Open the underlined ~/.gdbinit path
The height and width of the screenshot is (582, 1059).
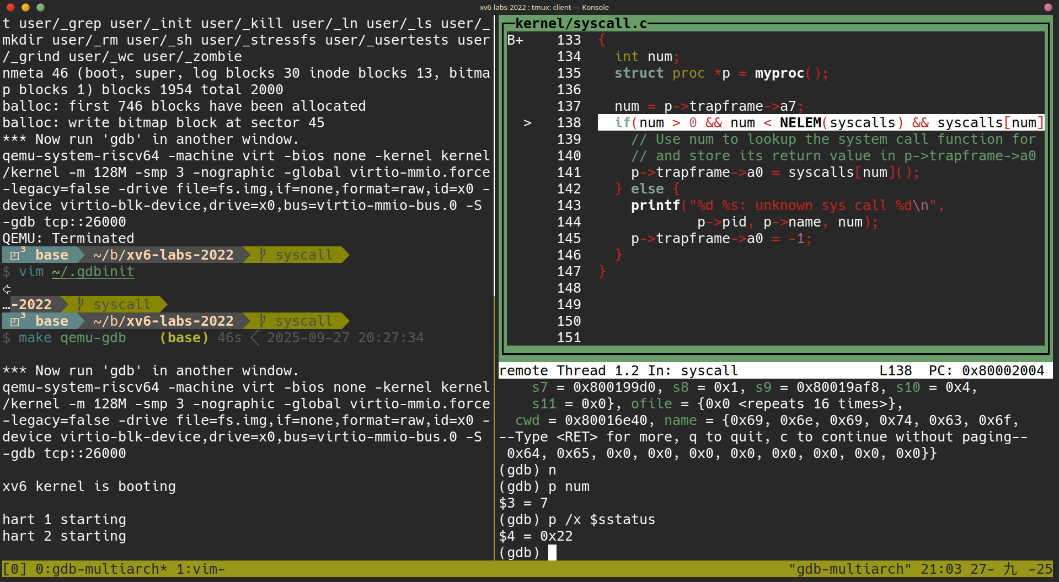tap(93, 271)
